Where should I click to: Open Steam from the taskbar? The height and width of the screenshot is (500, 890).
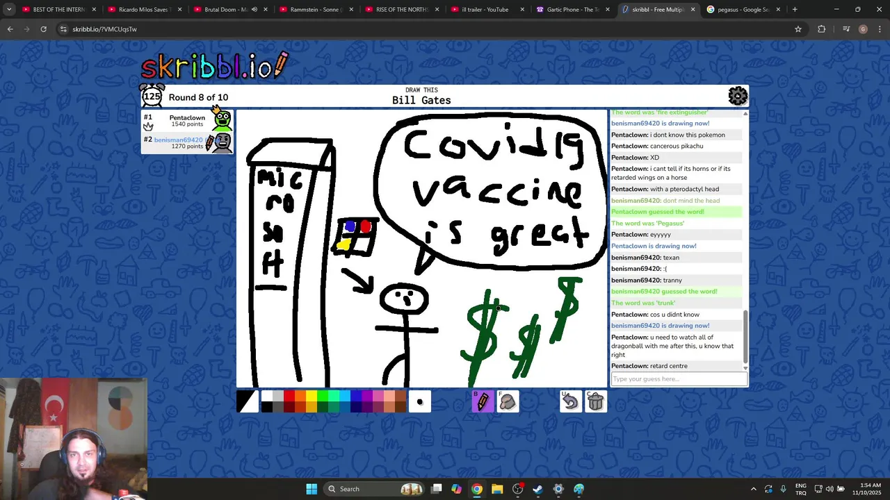(x=537, y=489)
